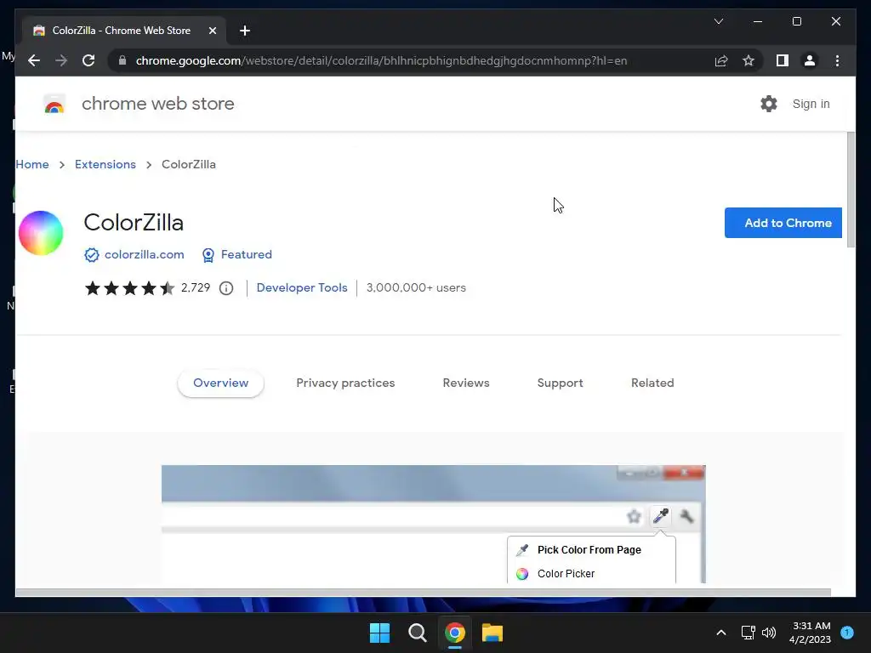Open Web Store settings gear
Viewport: 871px width, 653px height.
click(769, 104)
